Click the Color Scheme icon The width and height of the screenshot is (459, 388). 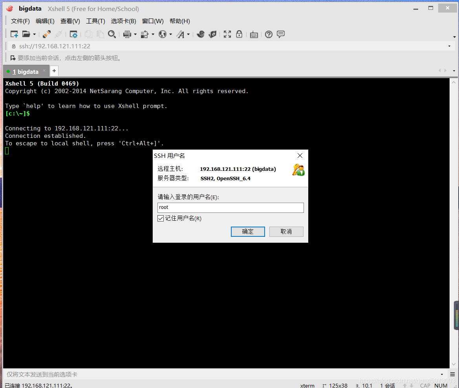click(145, 34)
